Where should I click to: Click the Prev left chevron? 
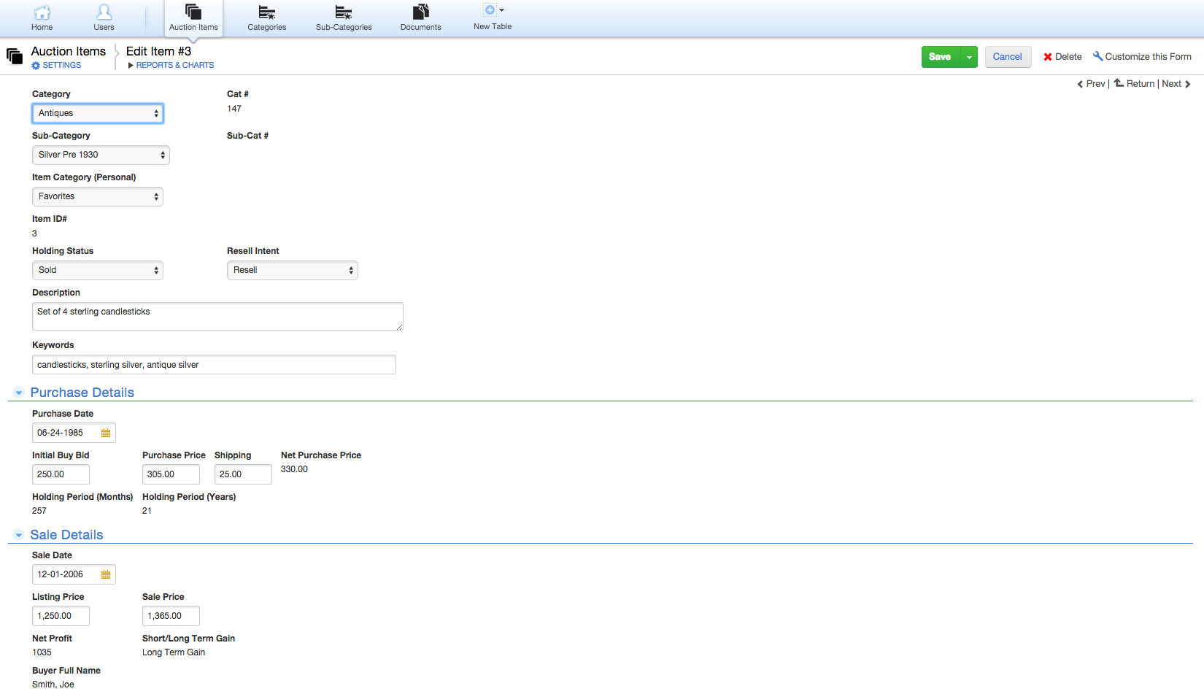coord(1080,84)
